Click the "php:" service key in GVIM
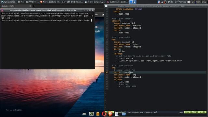 click(x=114, y=68)
